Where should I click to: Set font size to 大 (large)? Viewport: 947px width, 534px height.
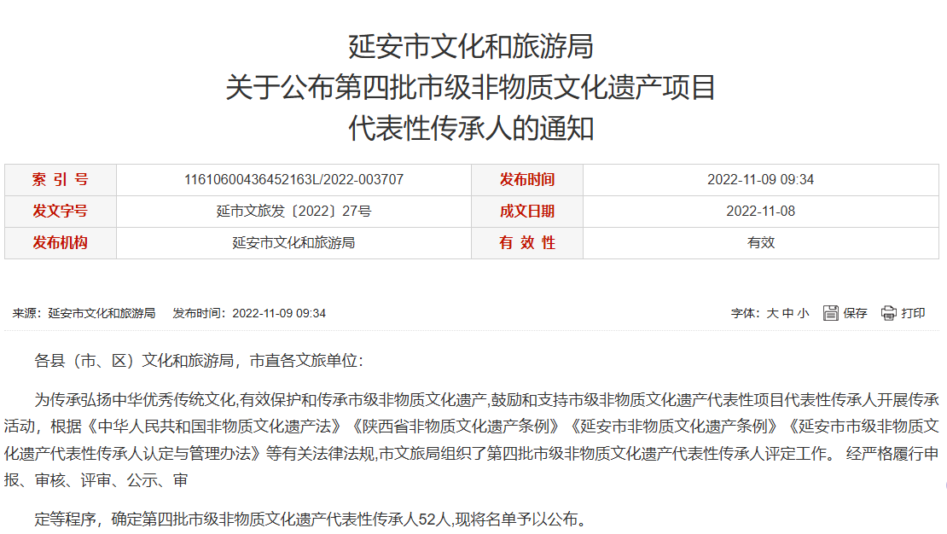coord(772,313)
